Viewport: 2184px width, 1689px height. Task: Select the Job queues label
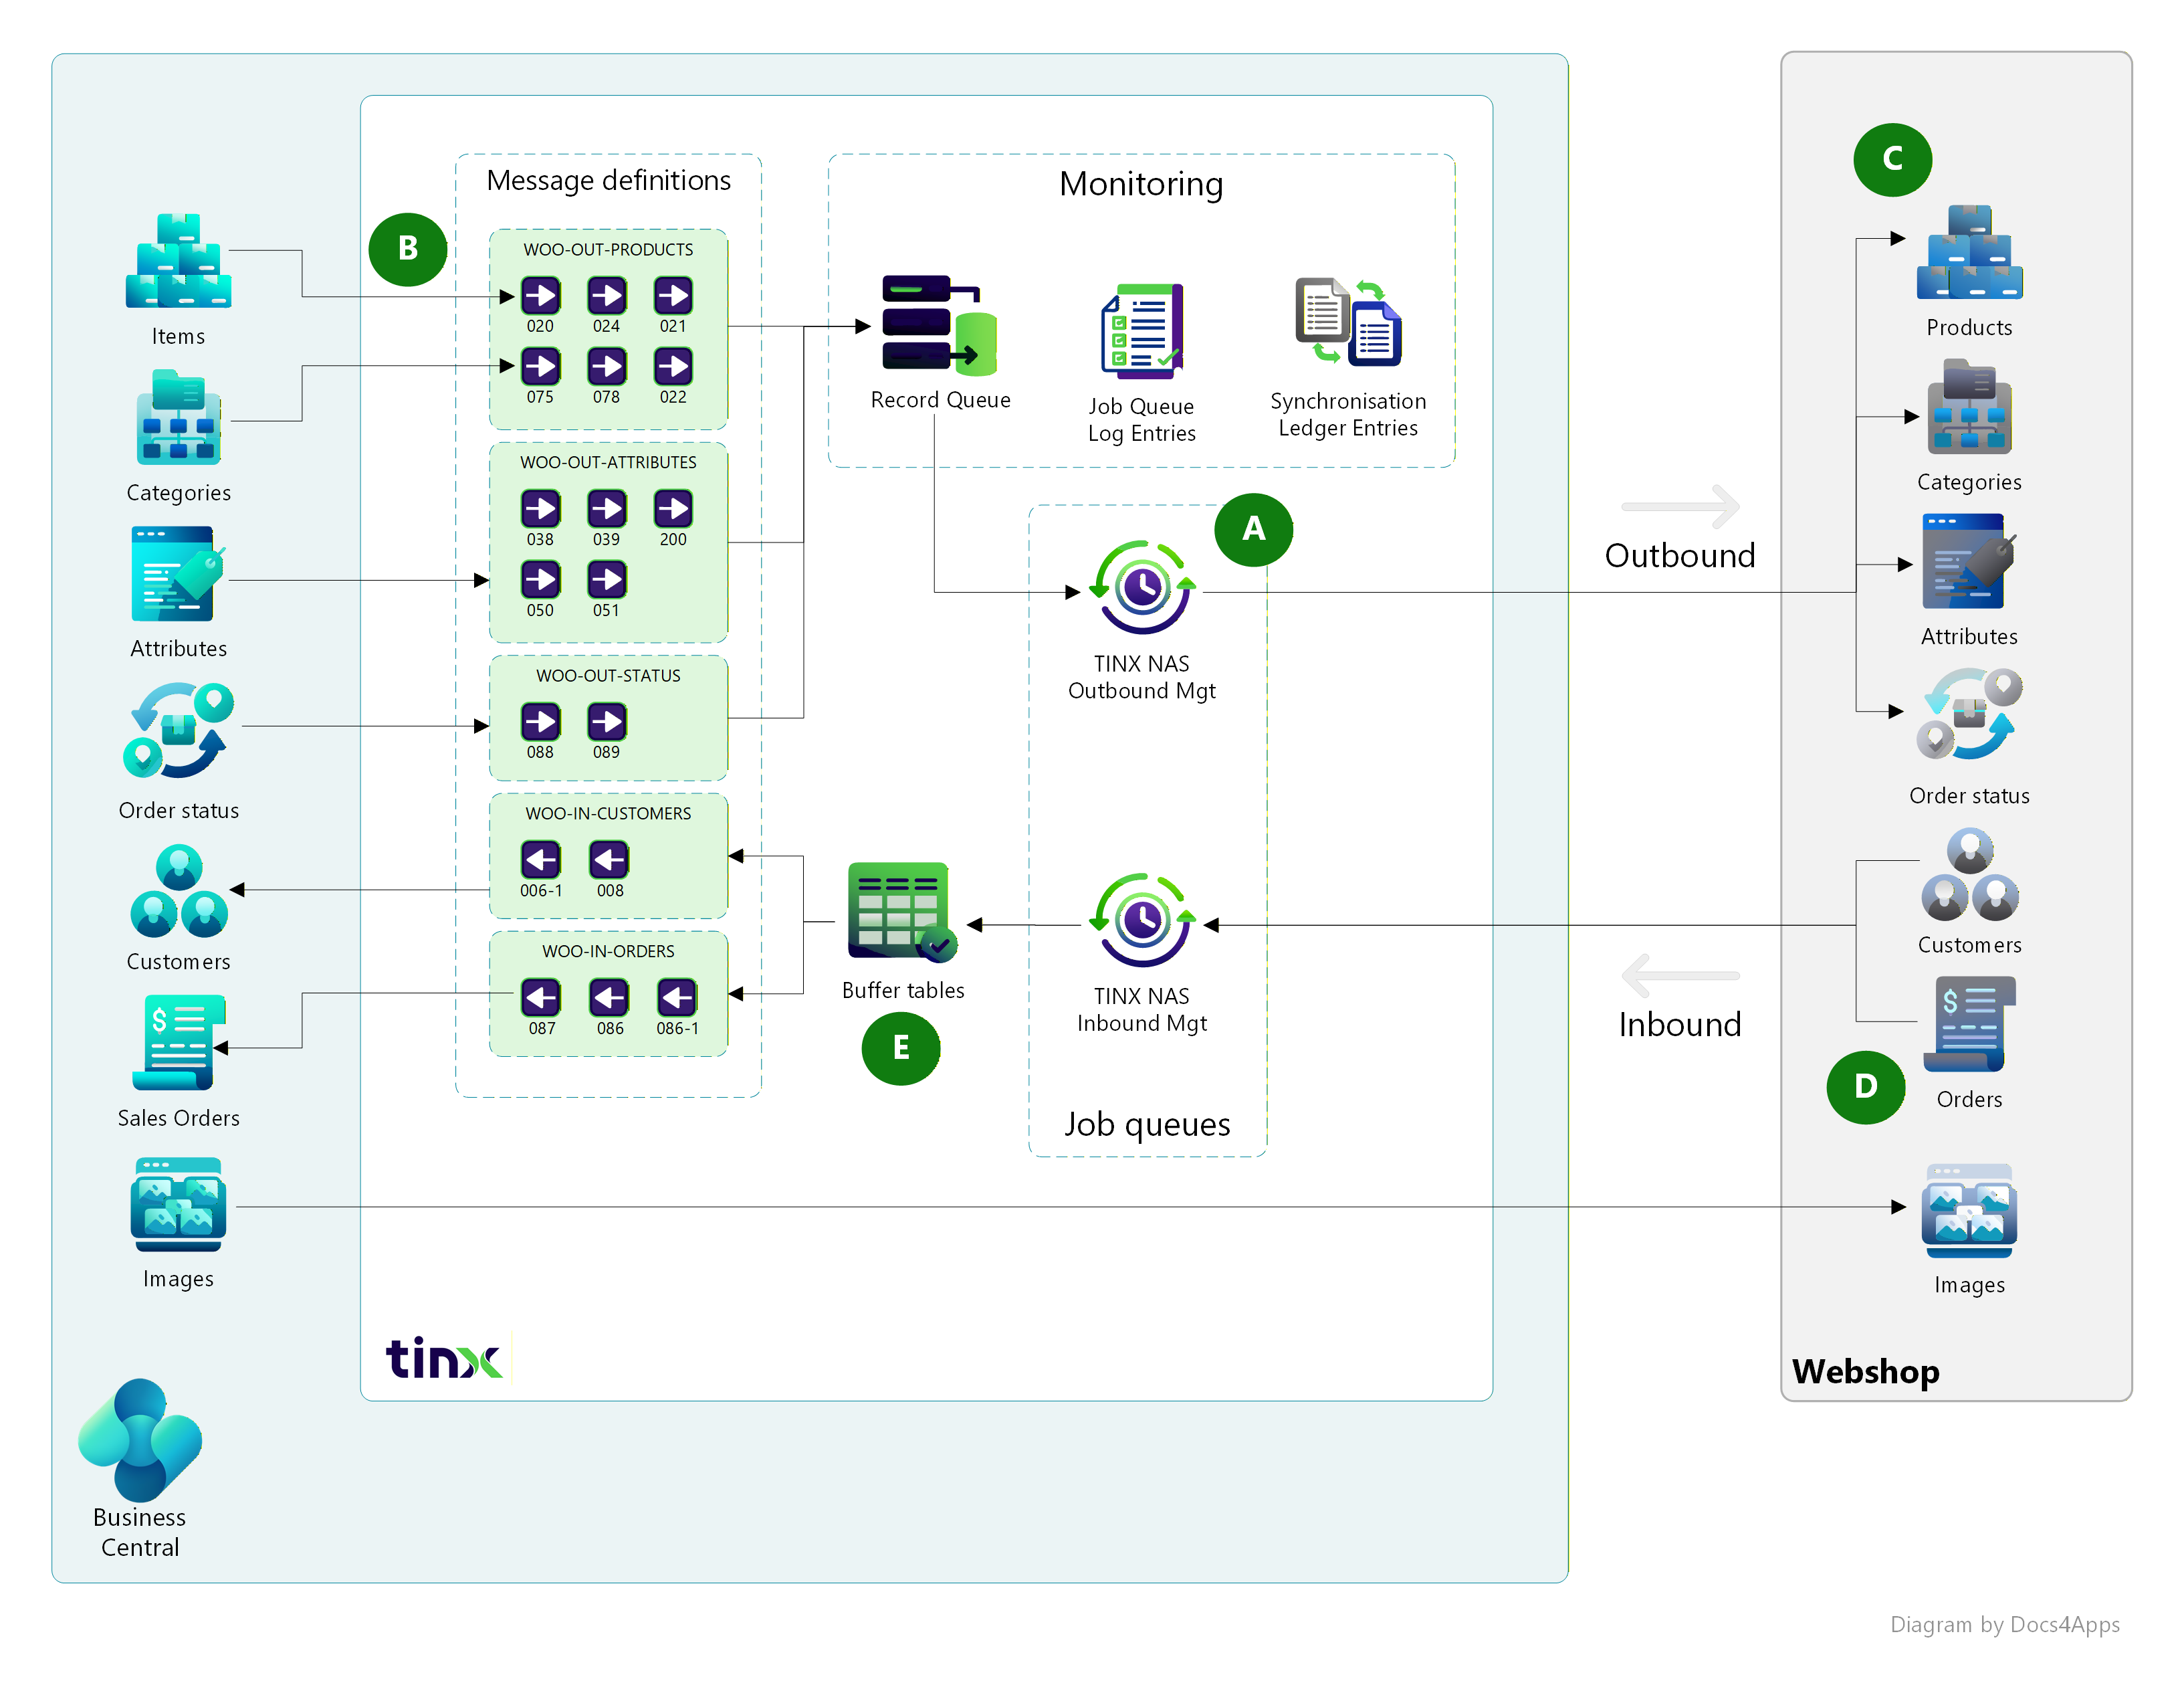tap(1147, 1124)
